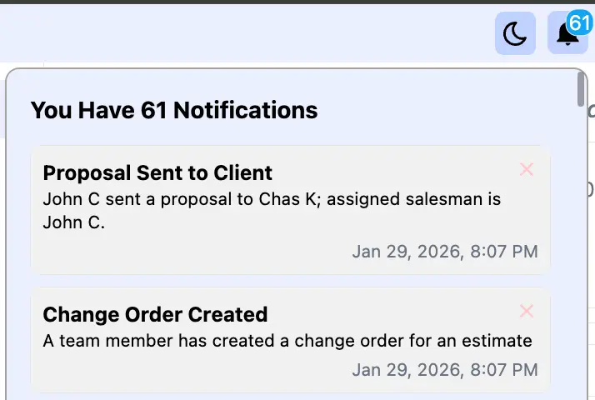The height and width of the screenshot is (400, 595).
Task: Click the gap between the two notification cards
Action: pos(290,281)
